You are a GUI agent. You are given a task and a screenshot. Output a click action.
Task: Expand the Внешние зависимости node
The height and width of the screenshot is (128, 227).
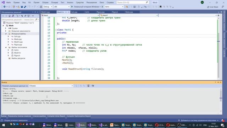coord(6,31)
